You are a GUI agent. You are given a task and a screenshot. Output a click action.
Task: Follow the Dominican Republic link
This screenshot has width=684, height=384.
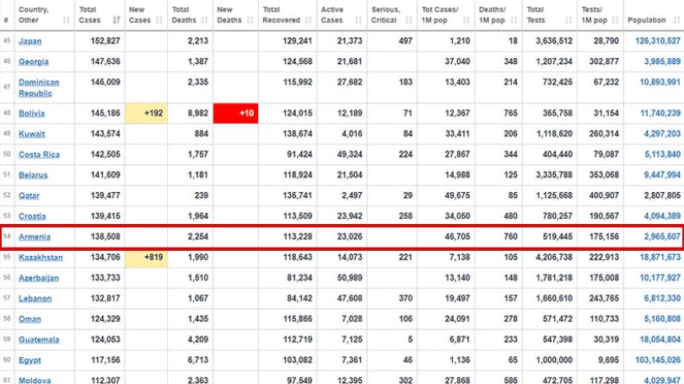39,88
